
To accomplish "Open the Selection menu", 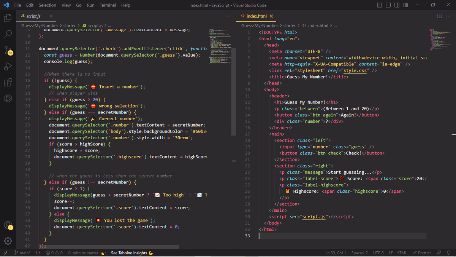I will [47, 5].
